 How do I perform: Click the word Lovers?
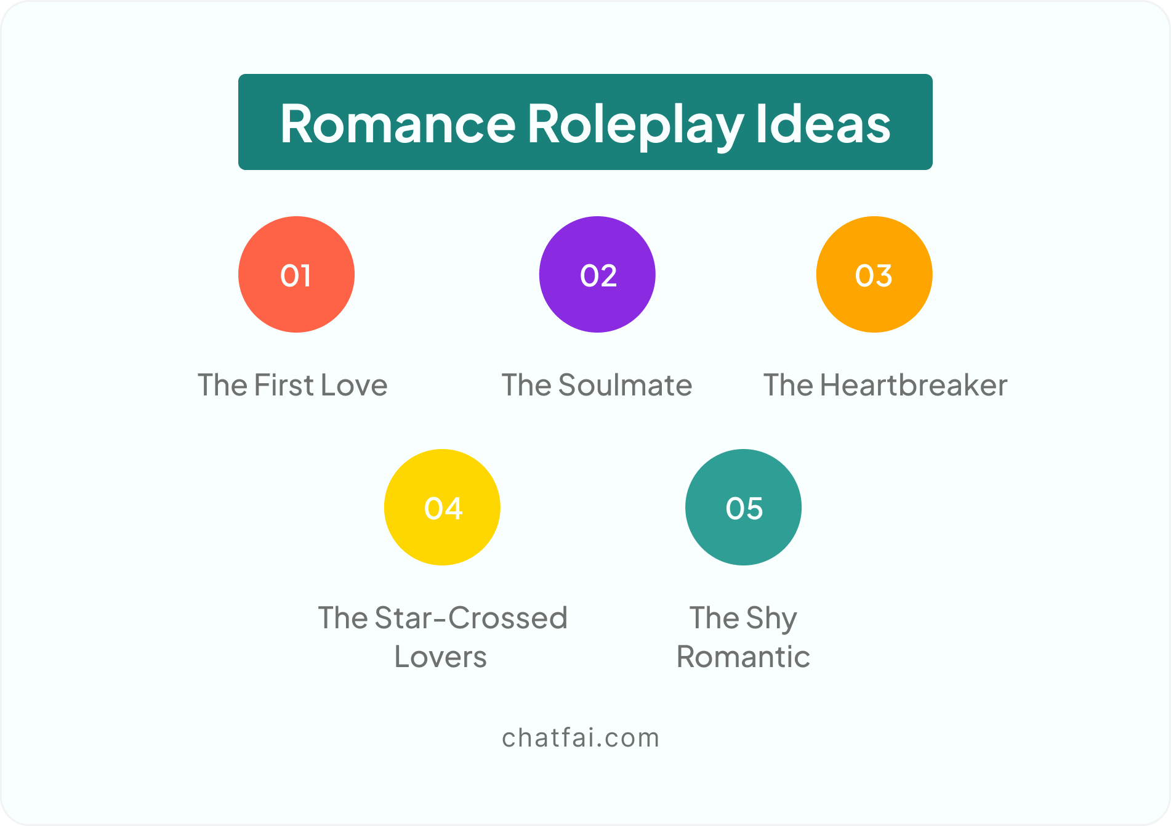pos(441,657)
